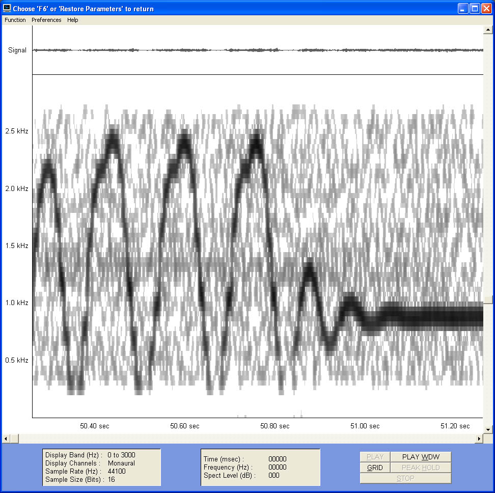Viewport: 495px width, 493px height.
Task: Click the '2.0 kHz' axis label
Action: click(17, 188)
